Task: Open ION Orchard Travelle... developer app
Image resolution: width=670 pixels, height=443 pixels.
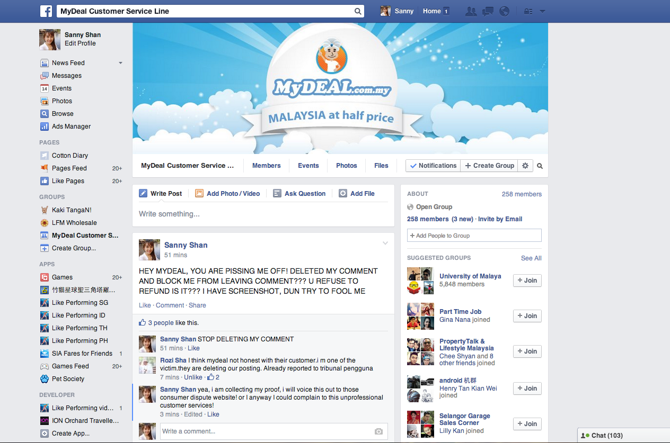Action: coord(85,421)
